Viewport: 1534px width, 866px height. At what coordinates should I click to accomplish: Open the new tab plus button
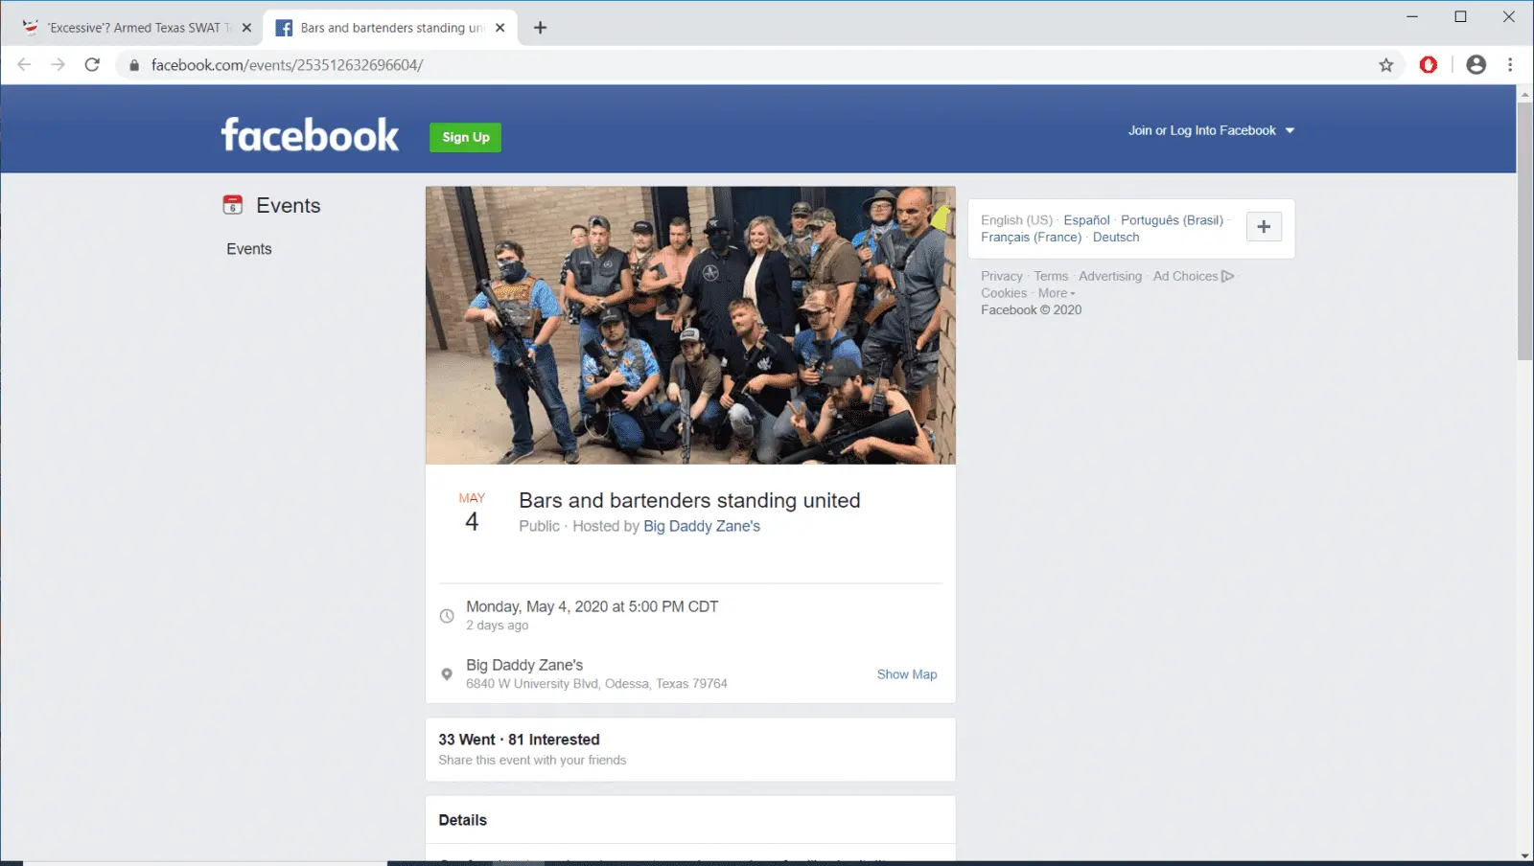(540, 28)
